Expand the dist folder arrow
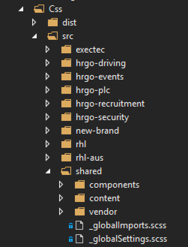The width and height of the screenshot is (188, 247). (34, 22)
